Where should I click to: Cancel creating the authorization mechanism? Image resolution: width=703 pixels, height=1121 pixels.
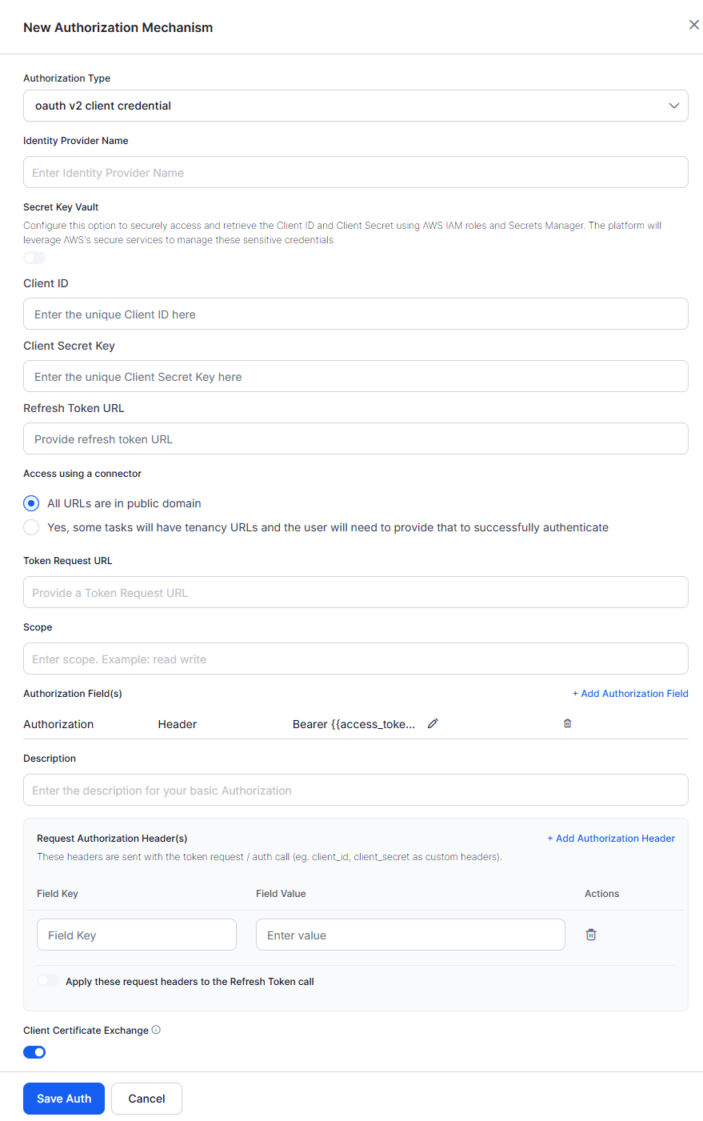point(146,1098)
